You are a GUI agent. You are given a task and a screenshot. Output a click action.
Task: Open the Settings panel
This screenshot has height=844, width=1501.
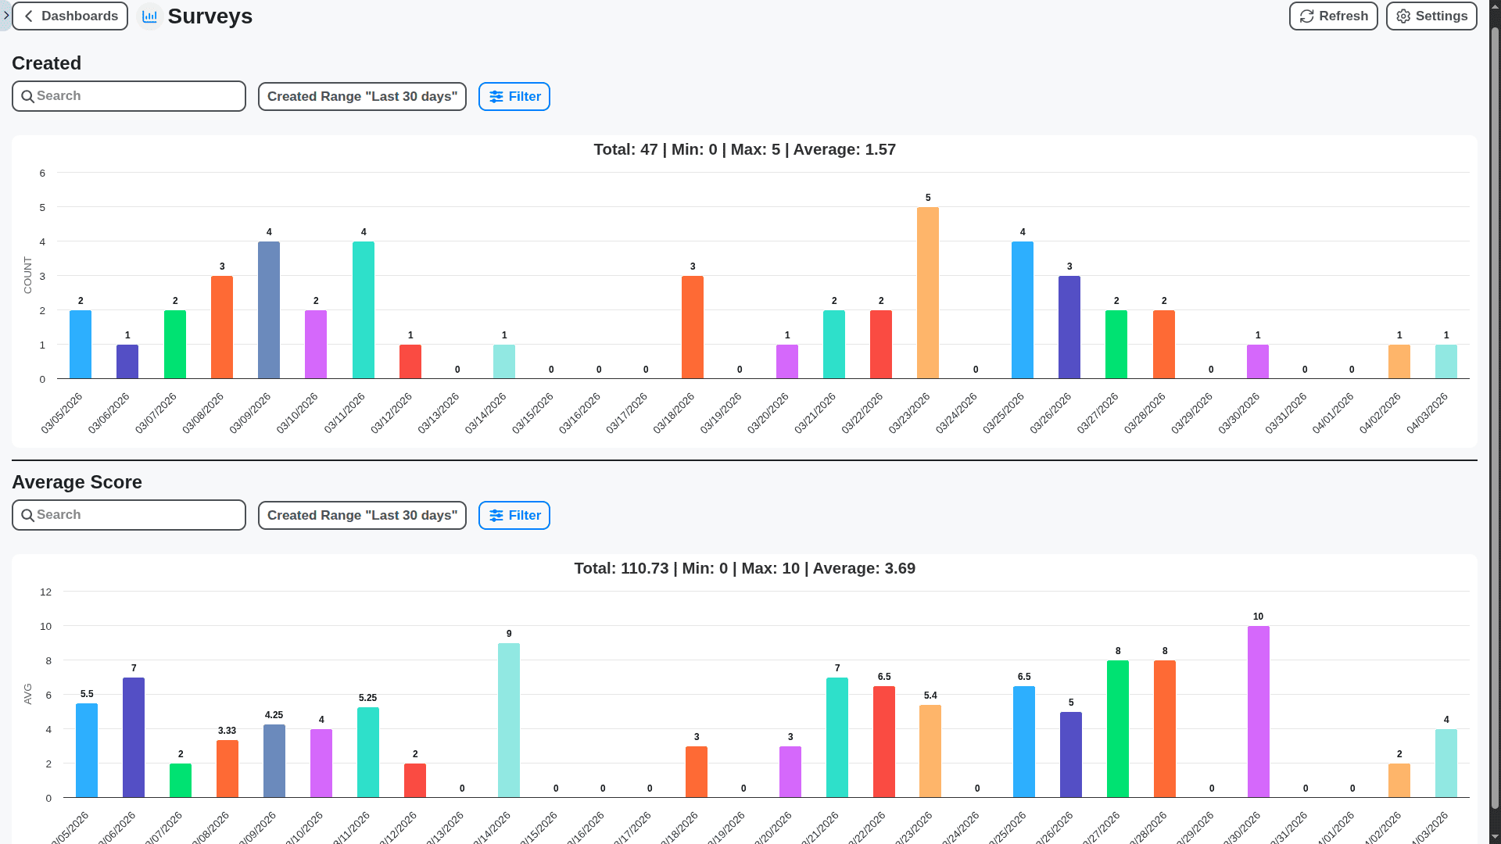[x=1431, y=16]
